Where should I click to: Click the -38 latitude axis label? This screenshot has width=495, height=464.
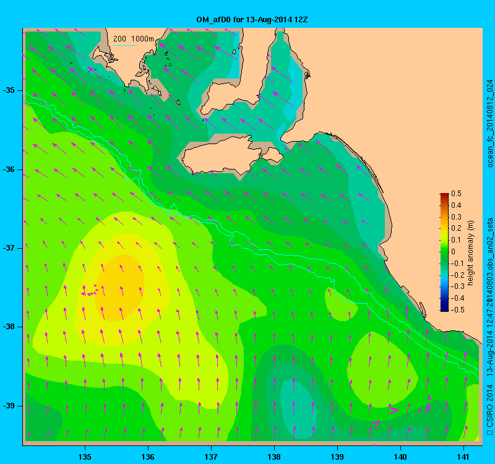click(9, 327)
